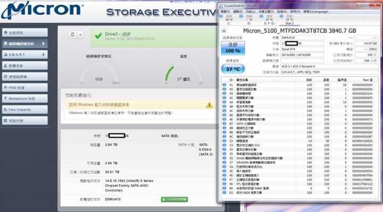Open the home icon entry in Micron sidebar

pyautogui.click(x=25, y=33)
